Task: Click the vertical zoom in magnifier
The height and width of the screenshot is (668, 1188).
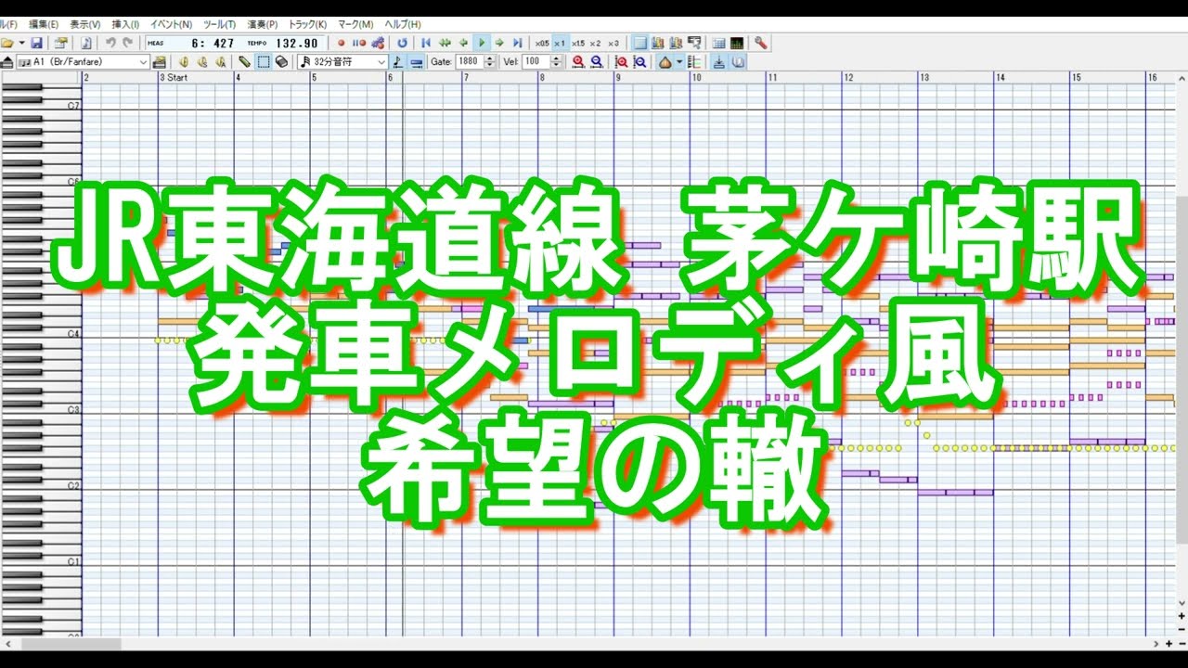Action: (621, 62)
